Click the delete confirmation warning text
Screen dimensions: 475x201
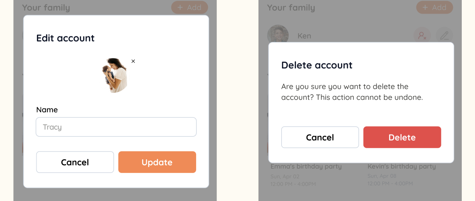tap(352, 92)
